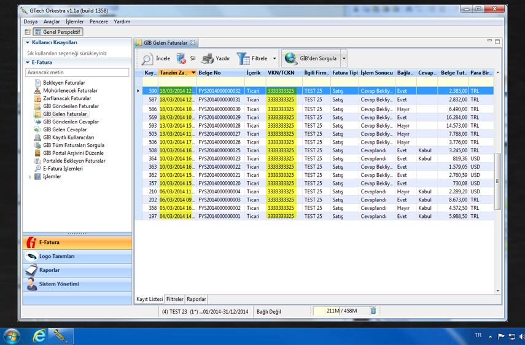Open the Pencere menu
525x345 pixels.
pyautogui.click(x=98, y=21)
